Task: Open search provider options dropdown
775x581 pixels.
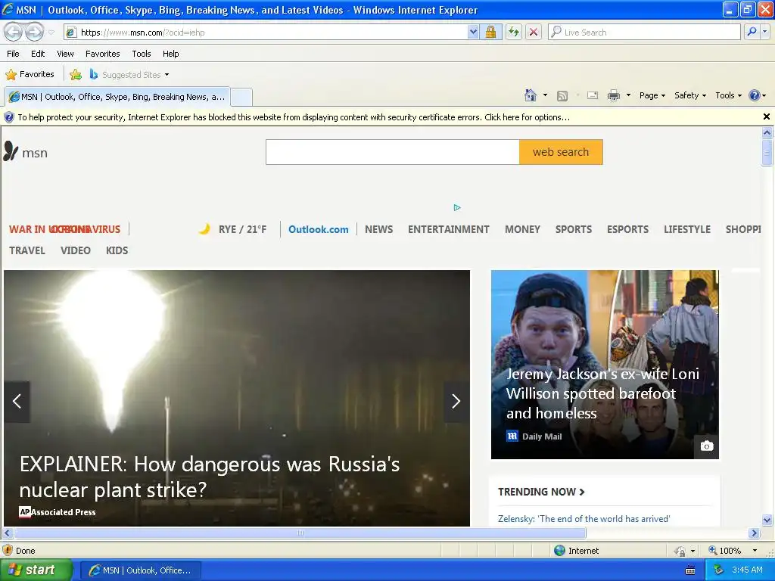Action: 765,32
